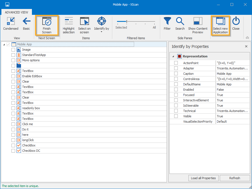Select the Advanced View ribbon tab

pyautogui.click(x=17, y=12)
